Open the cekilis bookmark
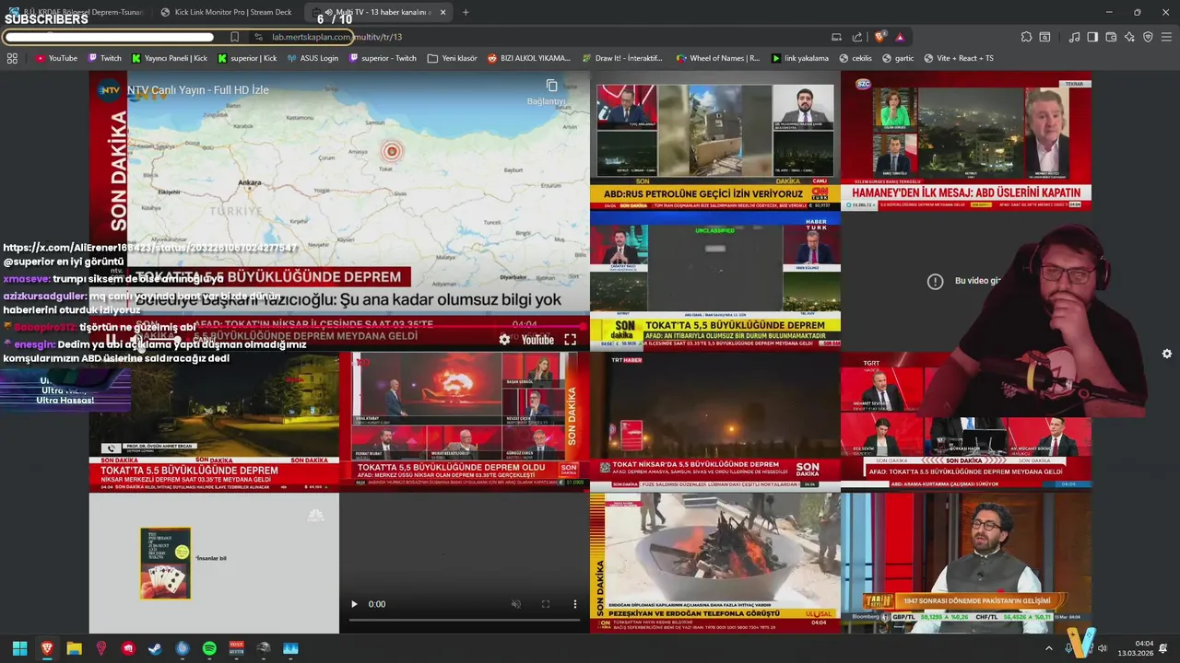This screenshot has height=663, width=1180. click(x=855, y=58)
